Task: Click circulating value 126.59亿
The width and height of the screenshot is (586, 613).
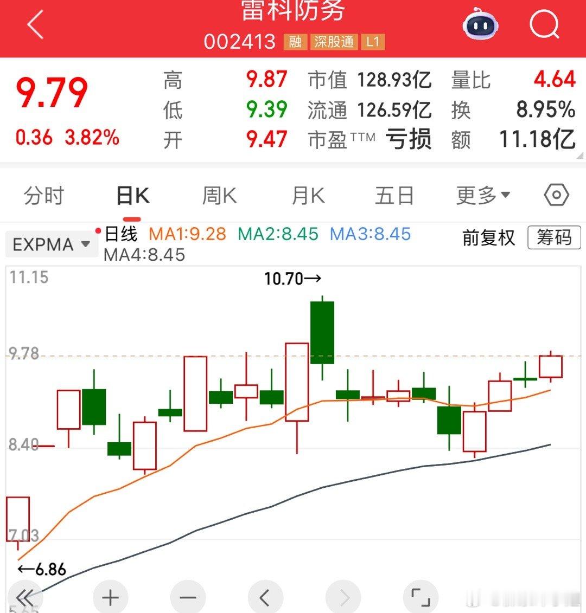Action: pyautogui.click(x=394, y=110)
